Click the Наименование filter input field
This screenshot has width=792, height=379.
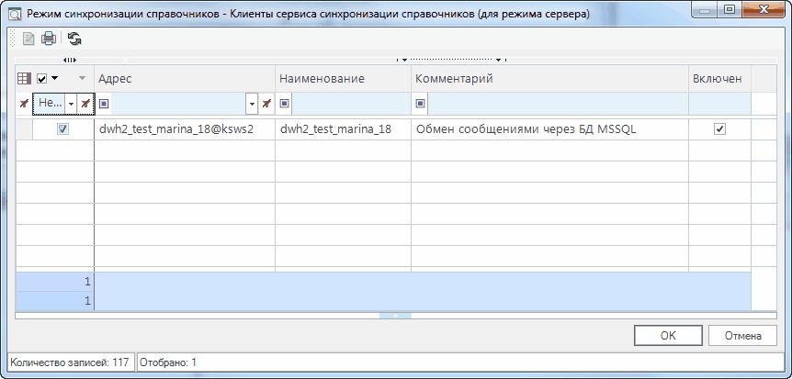click(x=349, y=103)
